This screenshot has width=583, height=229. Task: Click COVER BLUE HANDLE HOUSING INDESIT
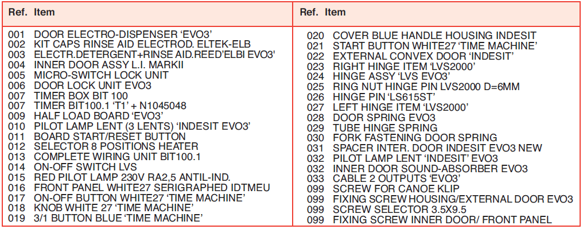(422, 36)
